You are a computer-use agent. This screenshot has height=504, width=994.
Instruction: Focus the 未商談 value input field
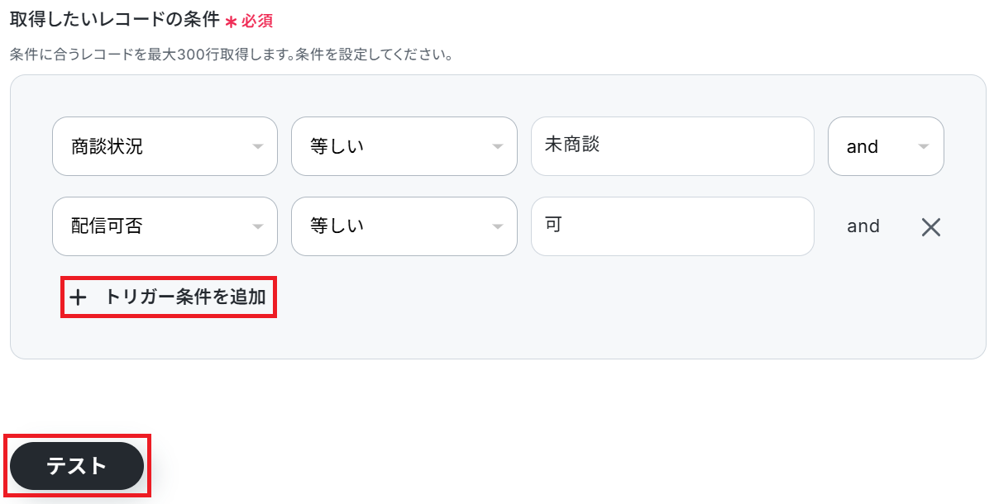pos(672,146)
